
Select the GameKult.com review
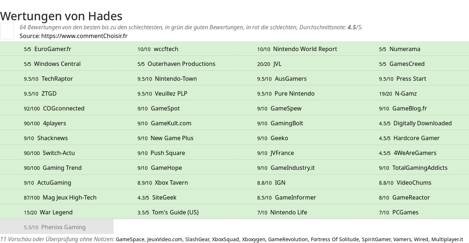pos(164,123)
